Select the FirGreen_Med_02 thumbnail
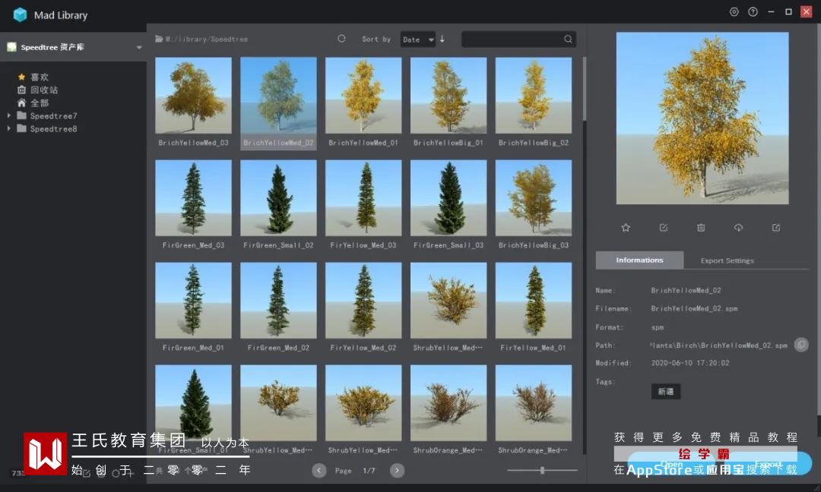 point(278,300)
